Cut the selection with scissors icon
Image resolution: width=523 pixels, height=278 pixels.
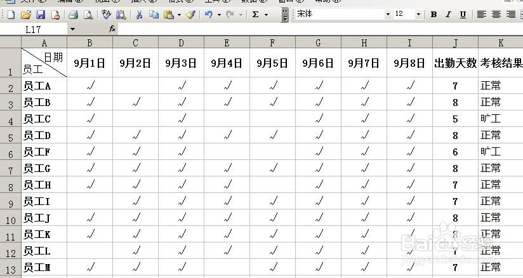coord(140,15)
